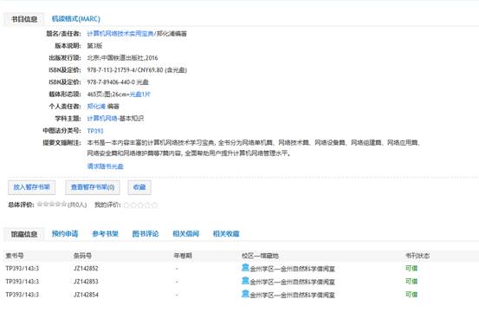Click ISBN 978-7-89406-440-0 光盘 text

click(x=118, y=82)
